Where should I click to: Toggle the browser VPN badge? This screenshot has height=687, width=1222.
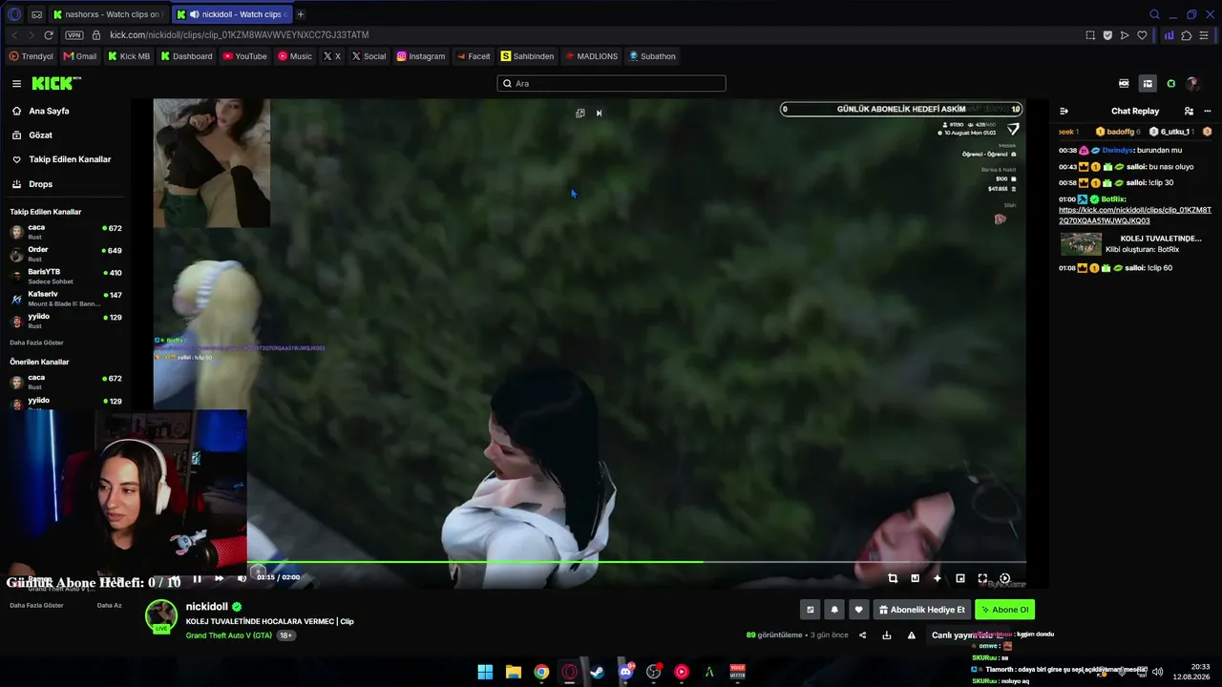coord(74,35)
